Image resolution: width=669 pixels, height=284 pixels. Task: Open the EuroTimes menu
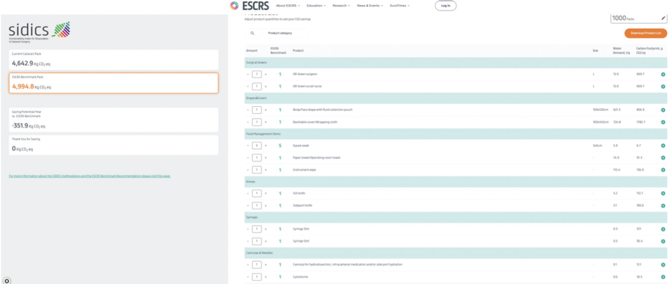(x=399, y=6)
